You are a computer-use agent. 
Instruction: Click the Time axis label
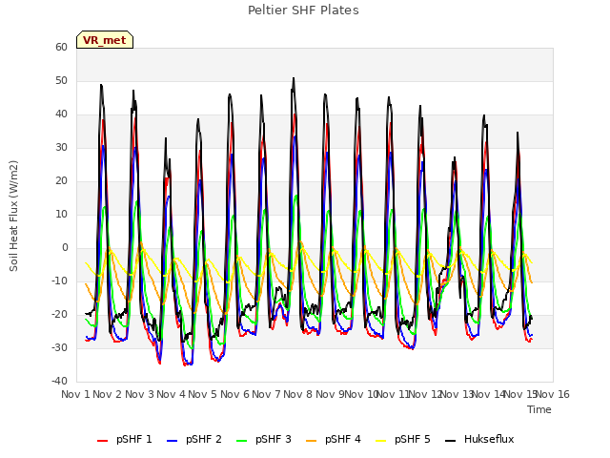[539, 409]
